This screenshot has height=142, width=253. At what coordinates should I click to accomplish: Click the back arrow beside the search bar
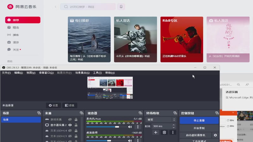coord(56,7)
